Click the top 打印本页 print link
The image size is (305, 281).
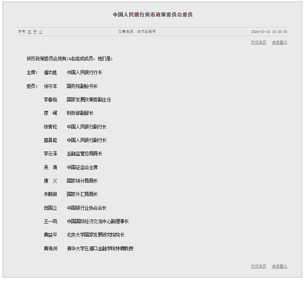coord(259,42)
